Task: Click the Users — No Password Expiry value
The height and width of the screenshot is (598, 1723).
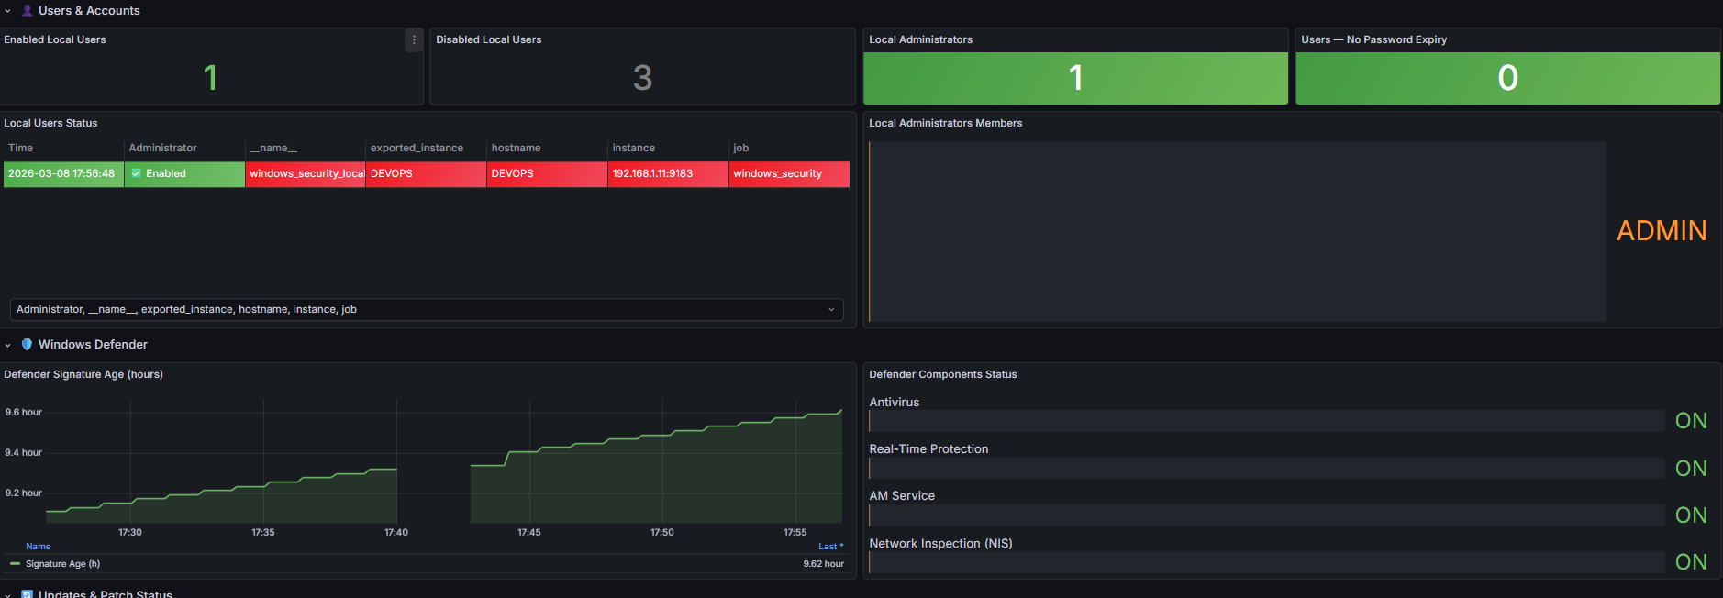Action: 1507,78
